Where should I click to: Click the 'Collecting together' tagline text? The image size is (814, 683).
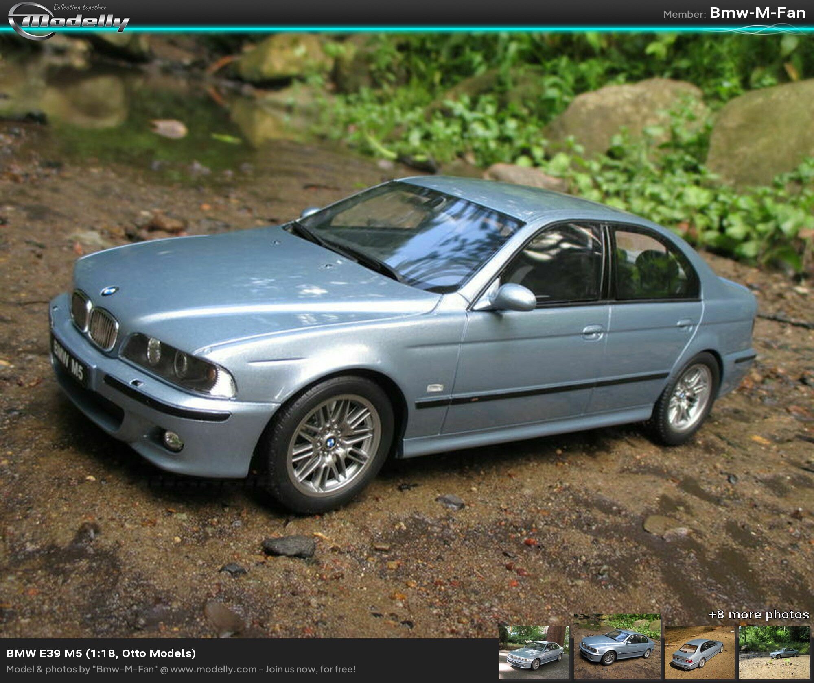pyautogui.click(x=80, y=7)
